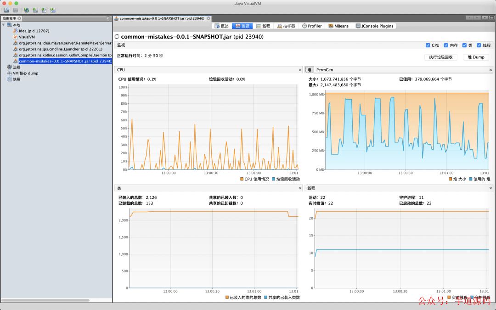Toggle the 线程 checkbox off
496x310 pixels.
click(479, 45)
